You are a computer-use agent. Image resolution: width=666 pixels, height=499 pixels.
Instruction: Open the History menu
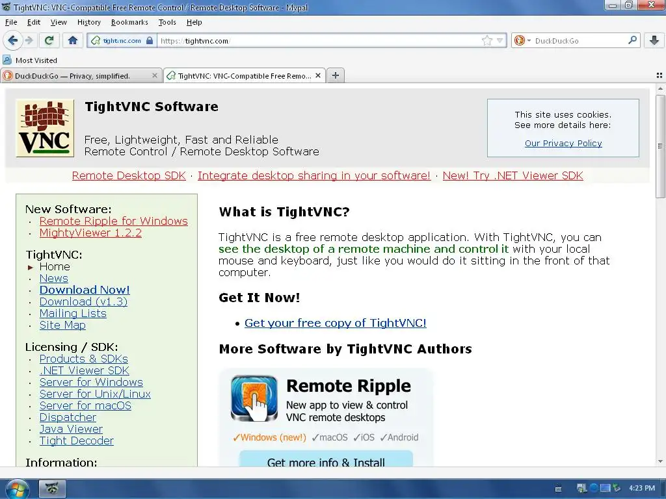click(88, 22)
